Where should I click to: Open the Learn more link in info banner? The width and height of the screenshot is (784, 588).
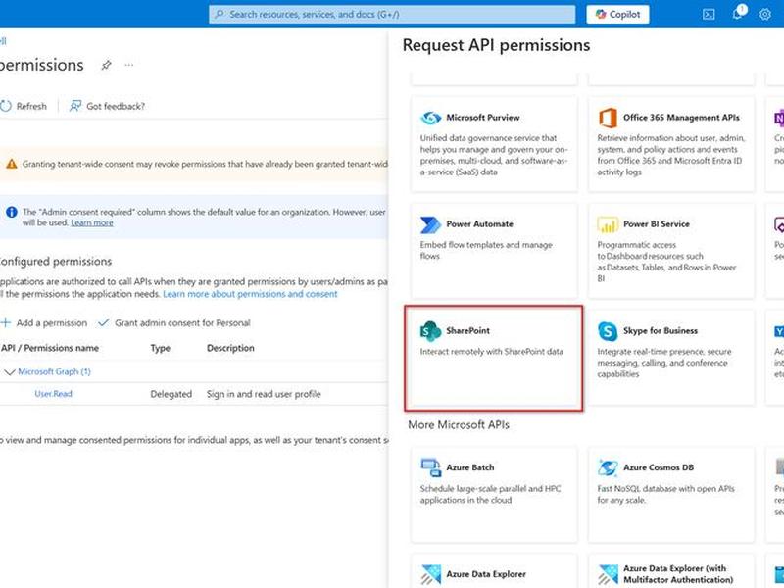point(92,223)
